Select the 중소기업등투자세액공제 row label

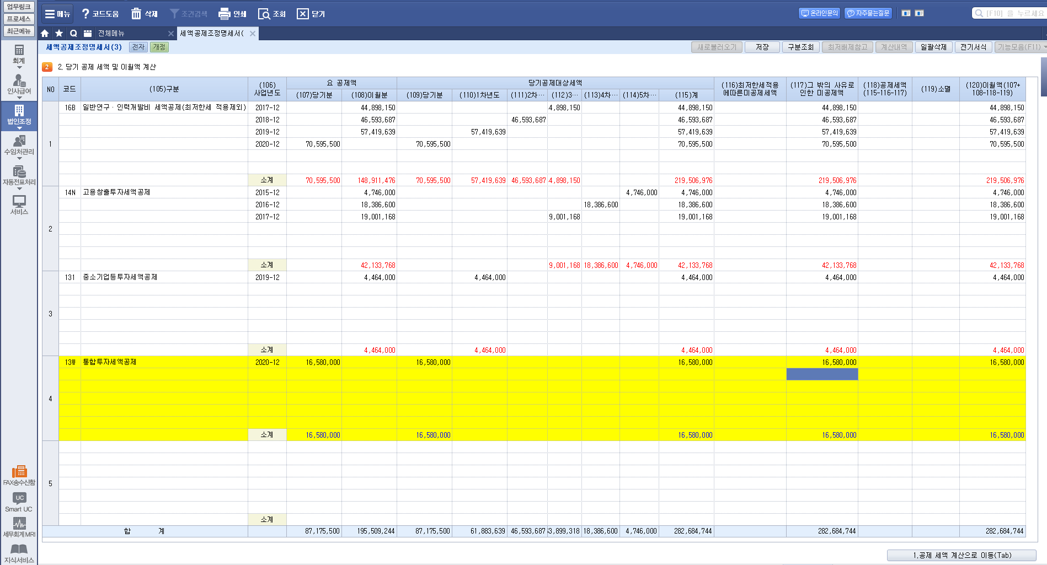(120, 277)
